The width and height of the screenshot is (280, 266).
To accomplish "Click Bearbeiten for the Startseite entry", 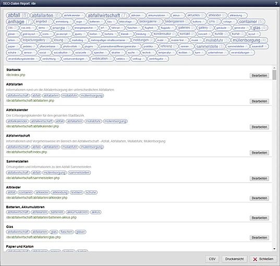I will coord(259,76).
